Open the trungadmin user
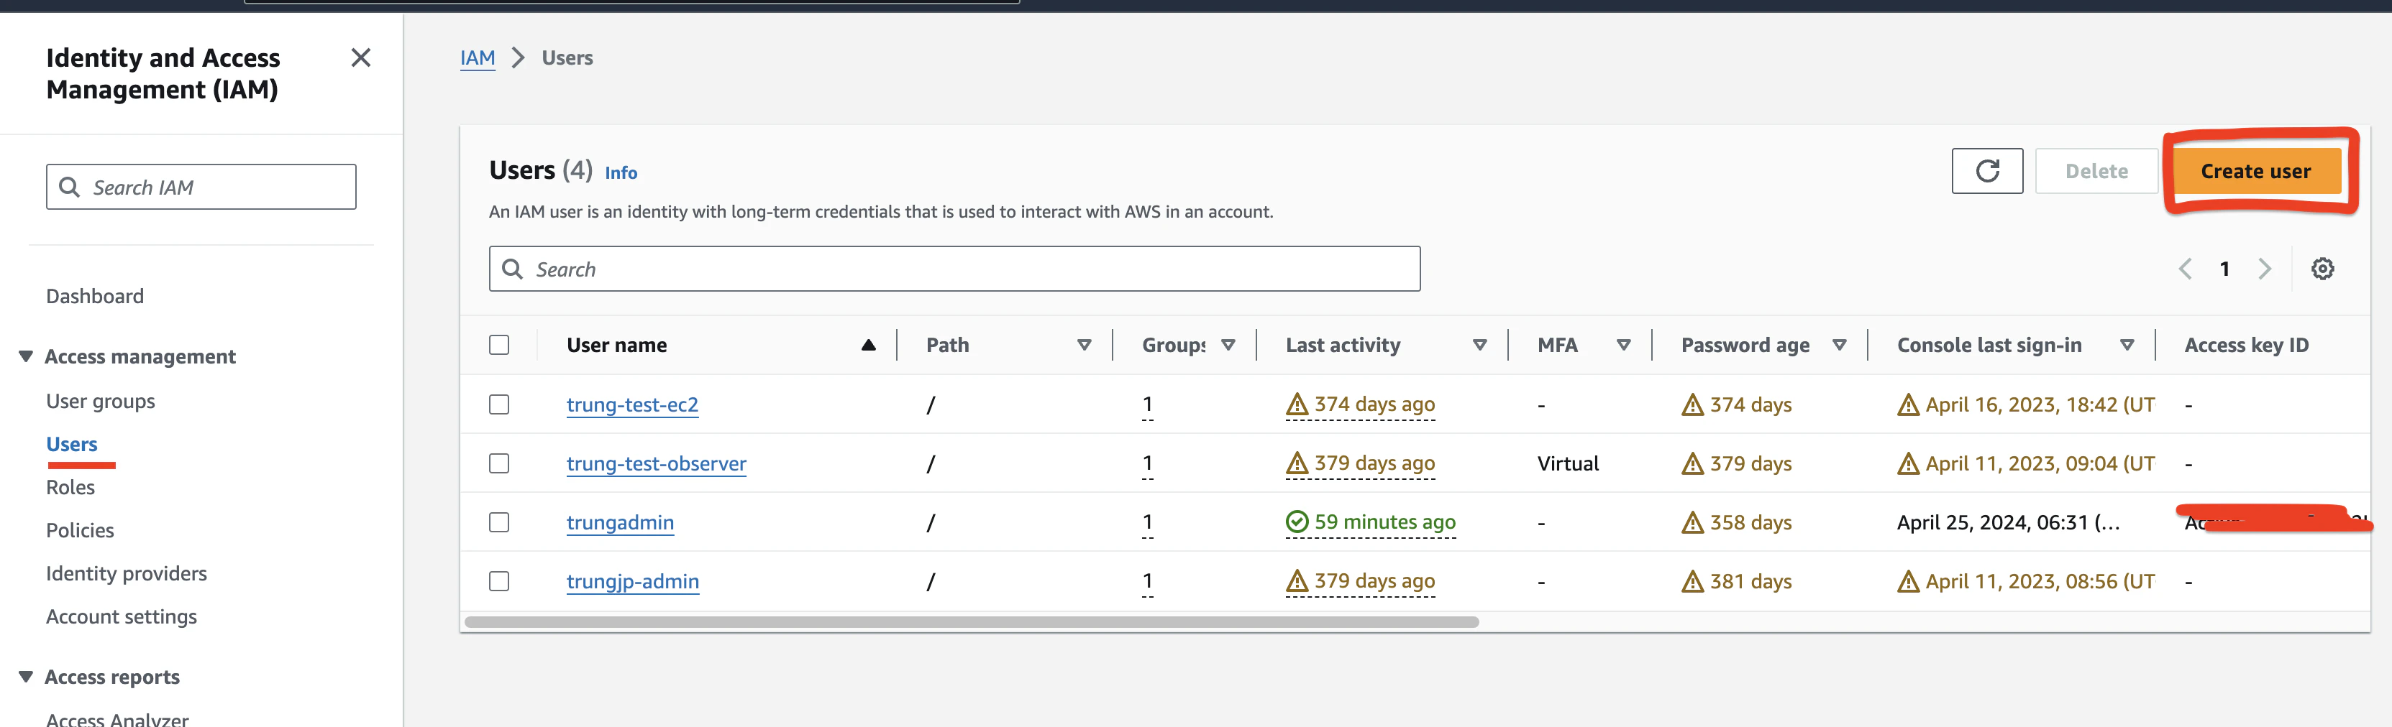The height and width of the screenshot is (727, 2392). coord(619,522)
